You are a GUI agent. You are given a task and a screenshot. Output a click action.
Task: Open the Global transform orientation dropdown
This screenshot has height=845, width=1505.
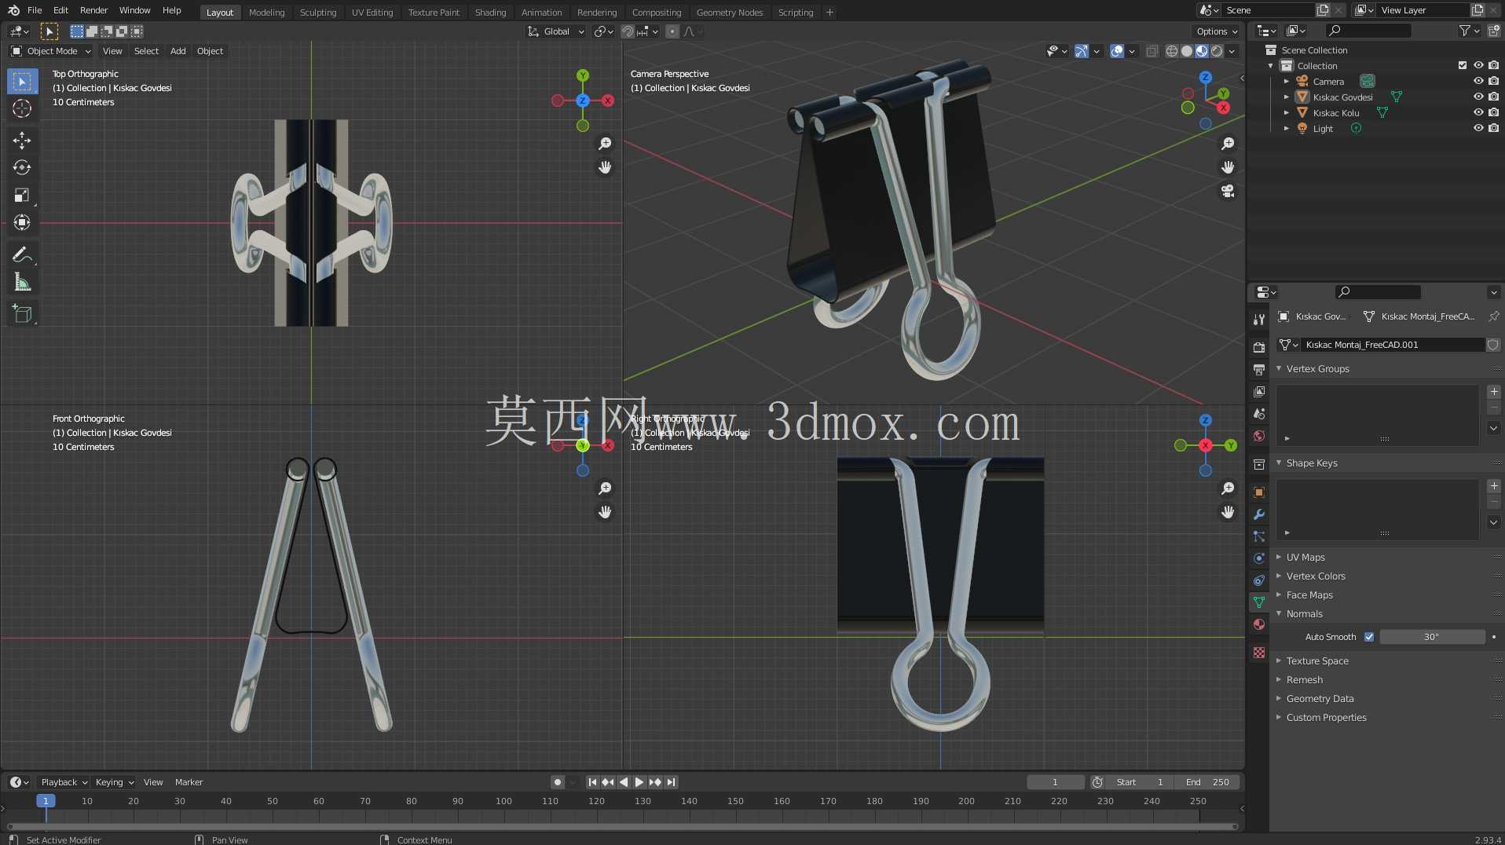click(x=556, y=31)
